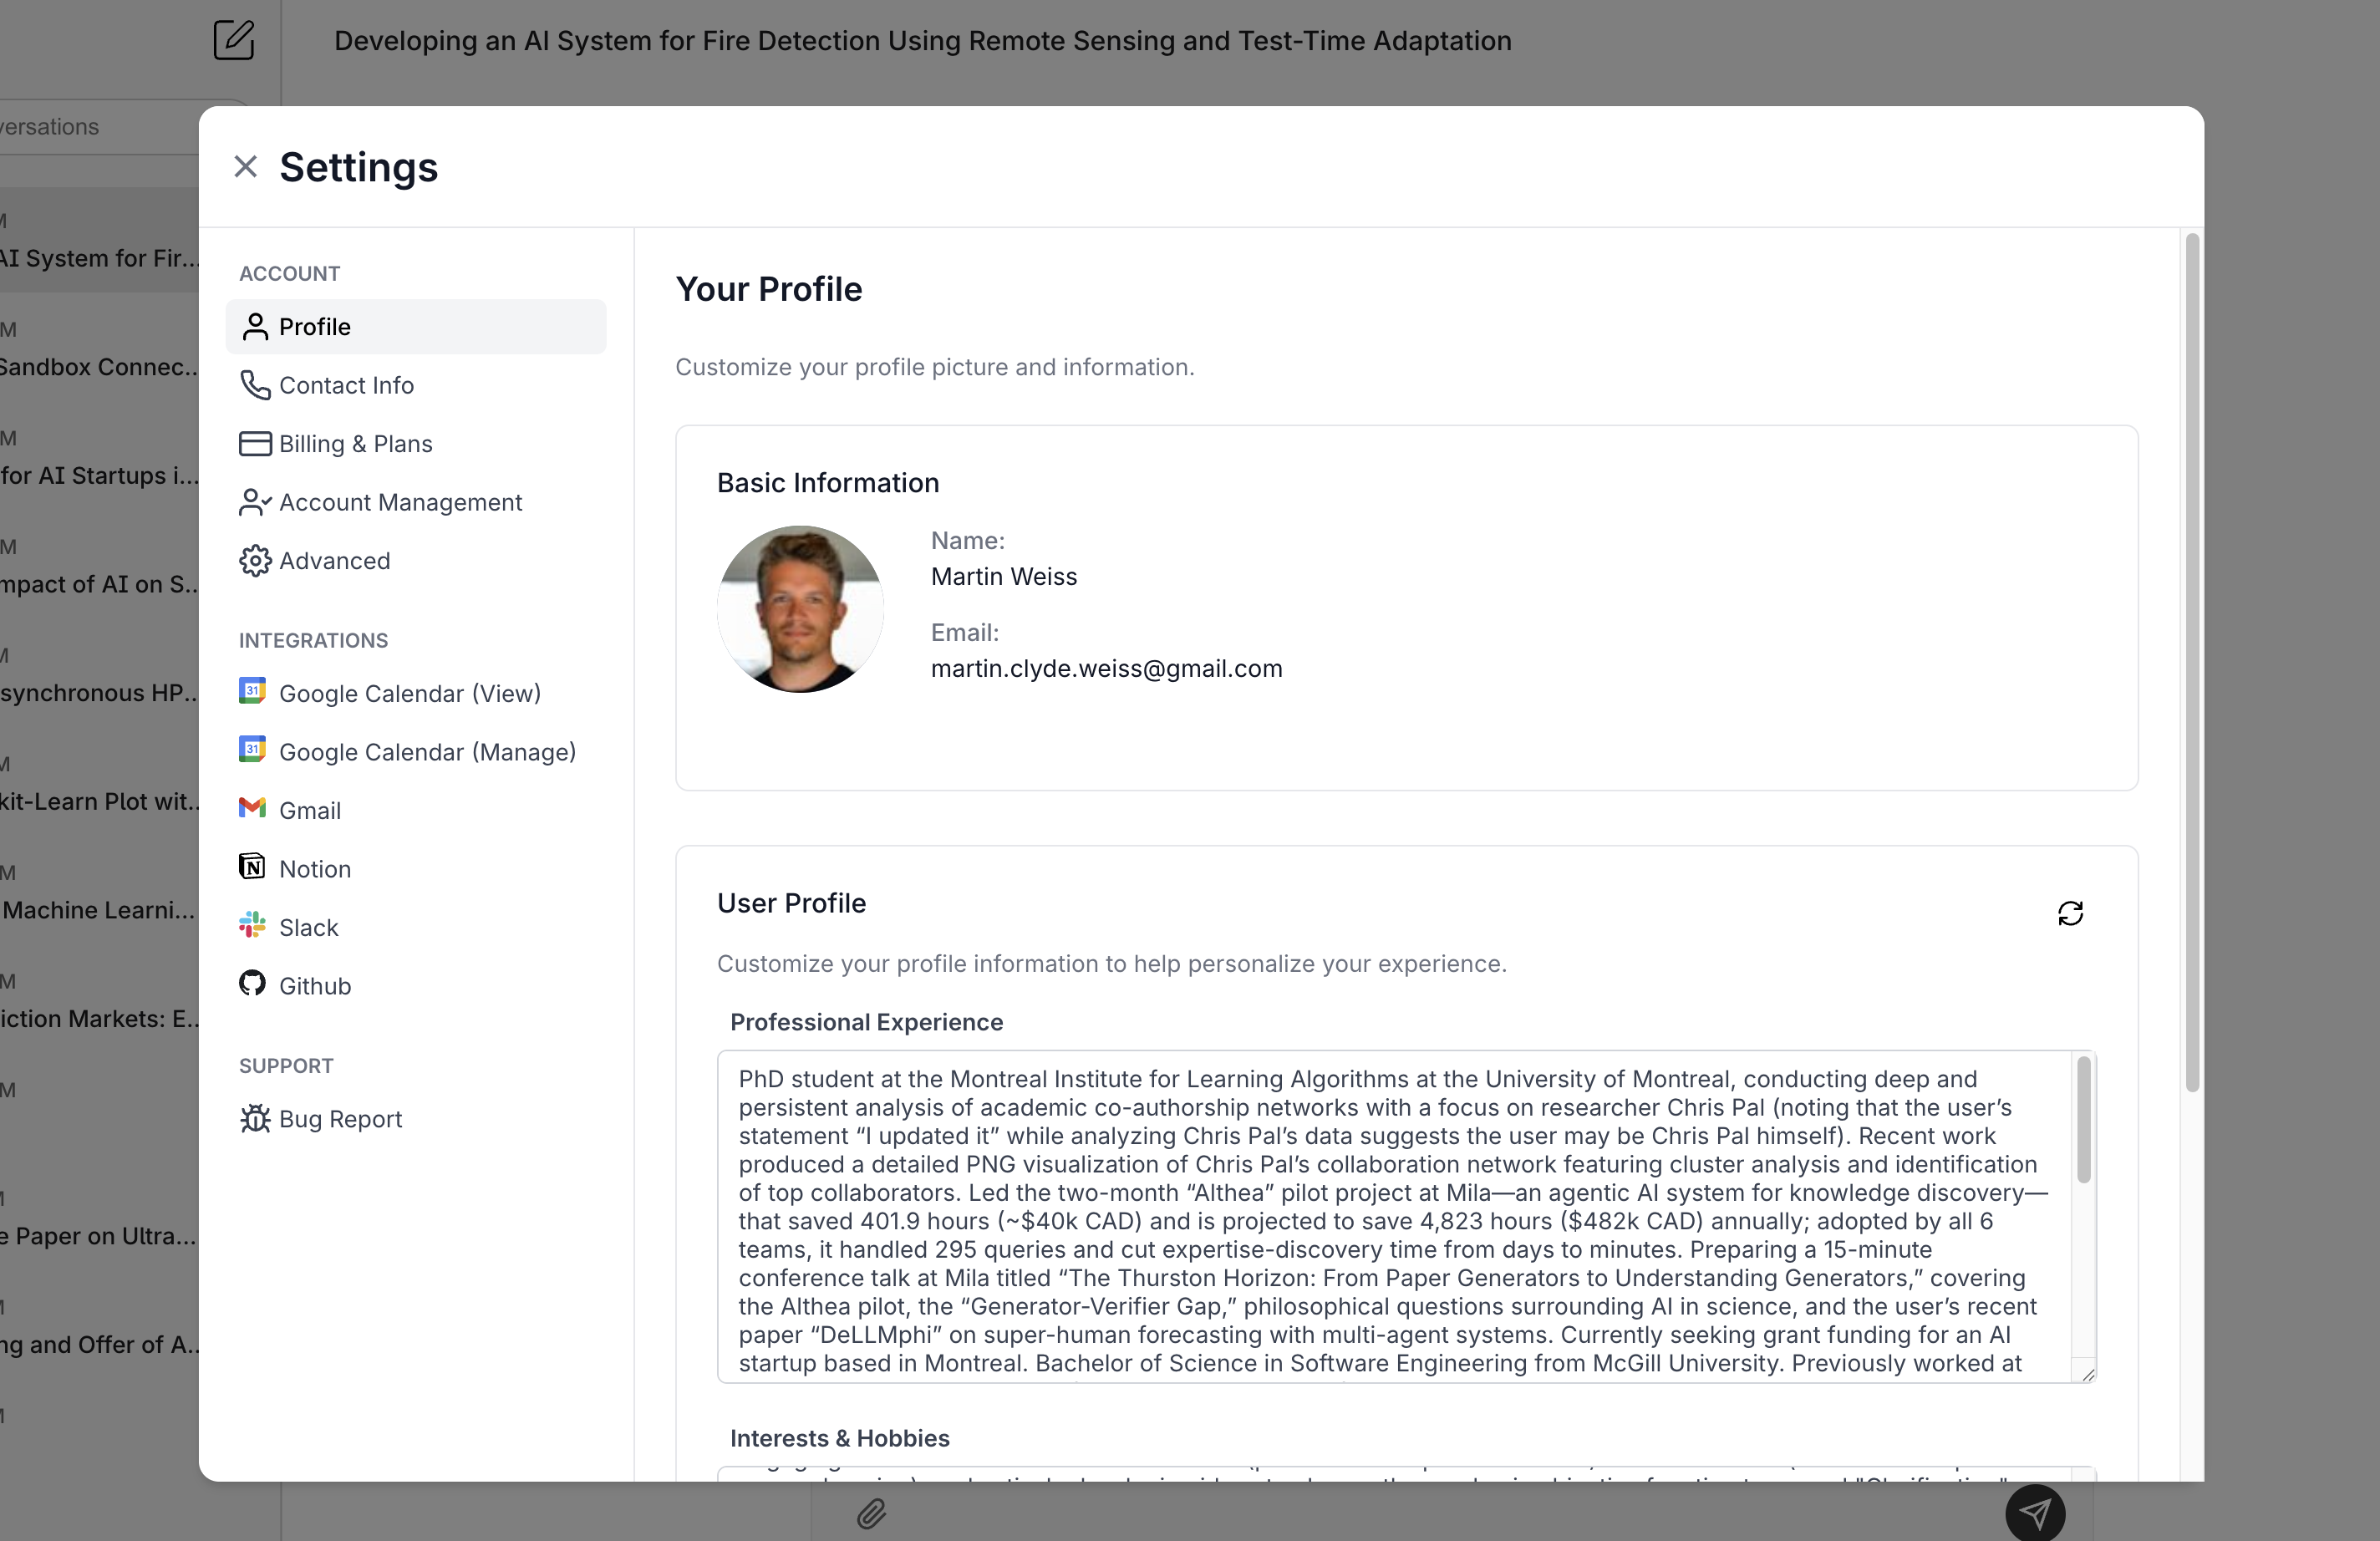The width and height of the screenshot is (2380, 1541).
Task: Open the Github integration
Action: click(314, 985)
